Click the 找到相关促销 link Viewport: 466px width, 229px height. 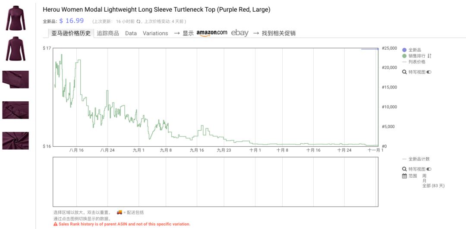click(278, 33)
